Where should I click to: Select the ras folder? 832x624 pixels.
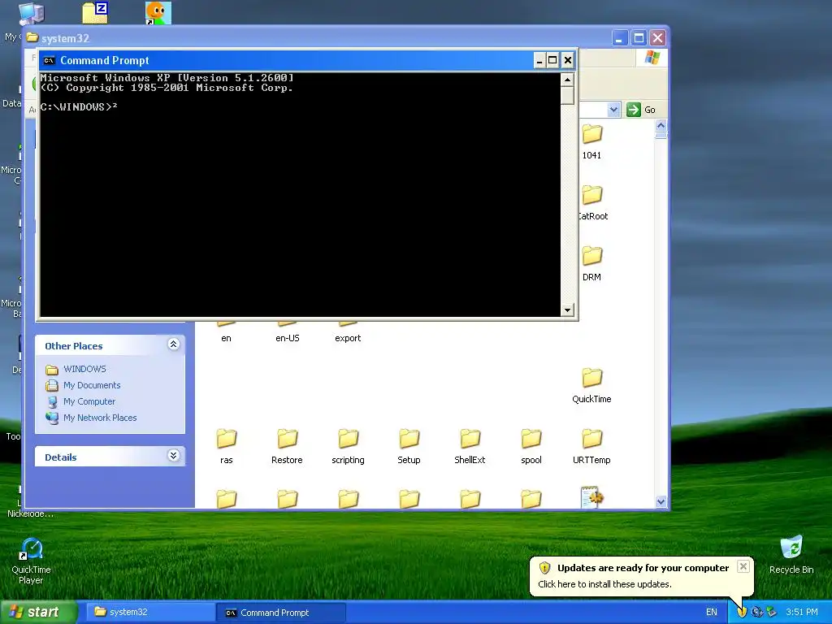pos(227,440)
